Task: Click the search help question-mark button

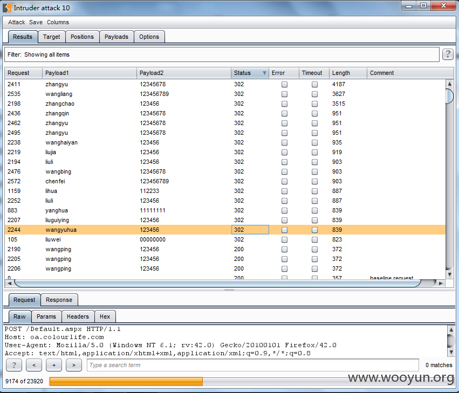Action: [14, 365]
